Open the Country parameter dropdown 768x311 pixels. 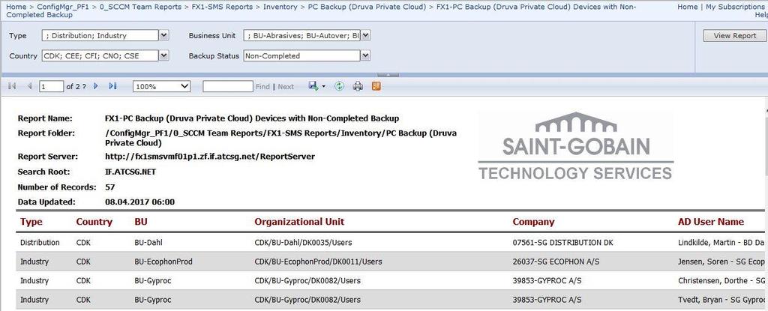point(164,56)
